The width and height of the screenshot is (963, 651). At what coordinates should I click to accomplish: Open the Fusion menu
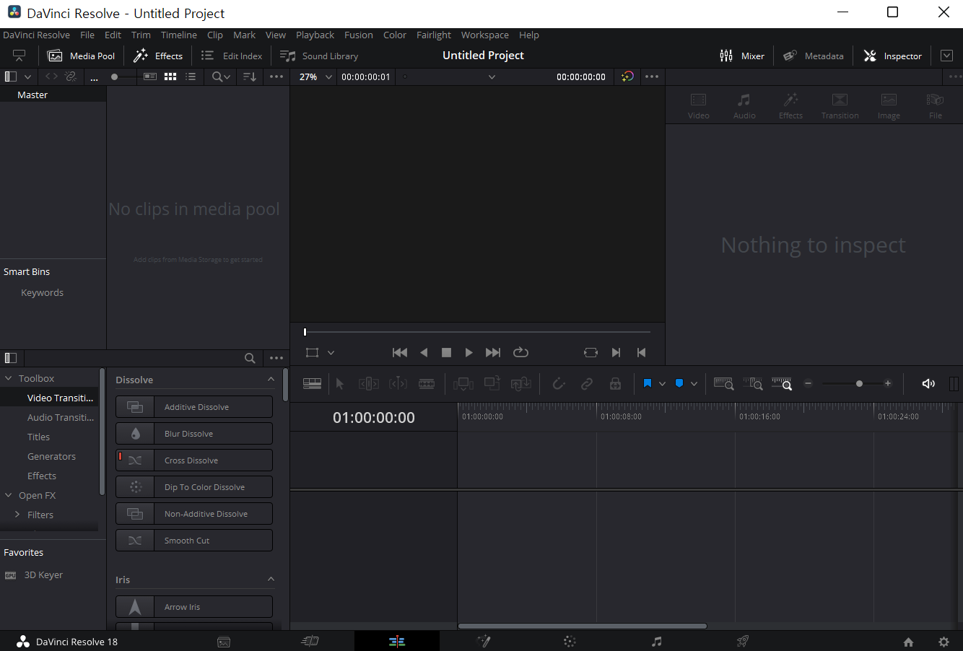(x=359, y=35)
